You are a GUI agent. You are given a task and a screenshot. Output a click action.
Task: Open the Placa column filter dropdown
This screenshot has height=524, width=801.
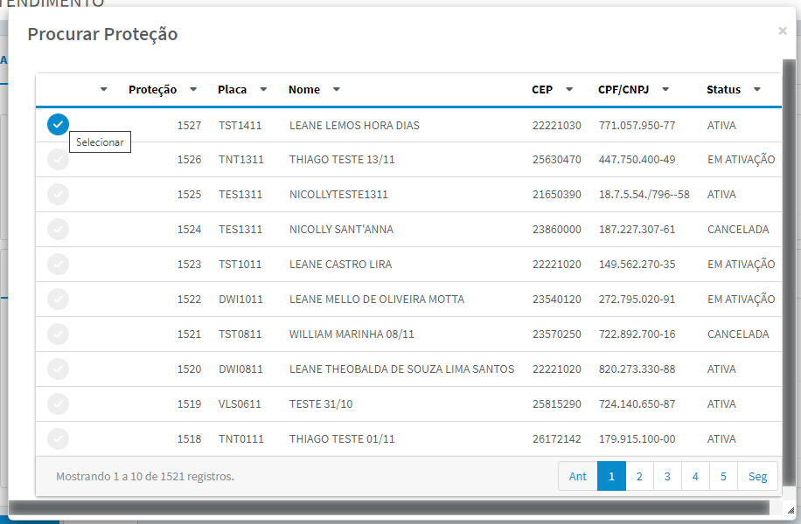coord(263,89)
